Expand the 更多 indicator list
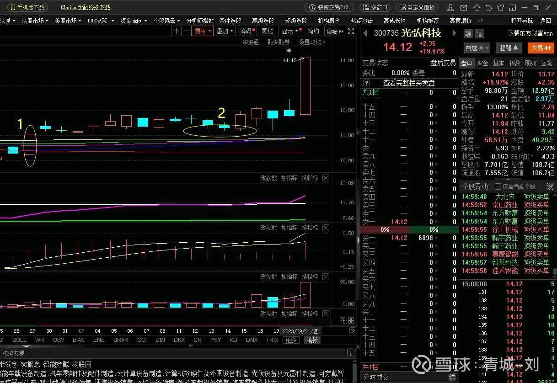The width and height of the screenshot is (557, 383). (x=291, y=340)
